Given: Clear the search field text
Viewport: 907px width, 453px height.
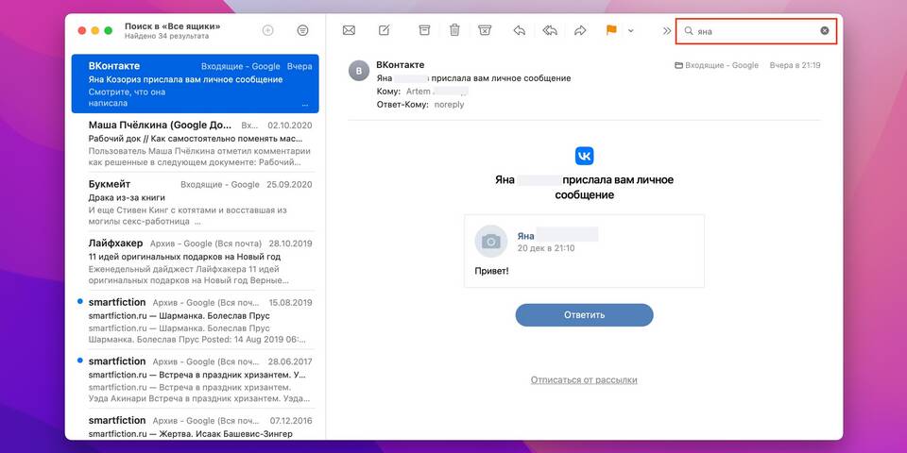Looking at the screenshot, I should (x=824, y=31).
